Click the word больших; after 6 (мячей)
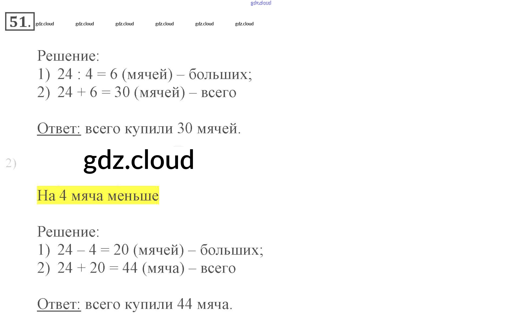Screen dimensions: 522x316 (220, 74)
